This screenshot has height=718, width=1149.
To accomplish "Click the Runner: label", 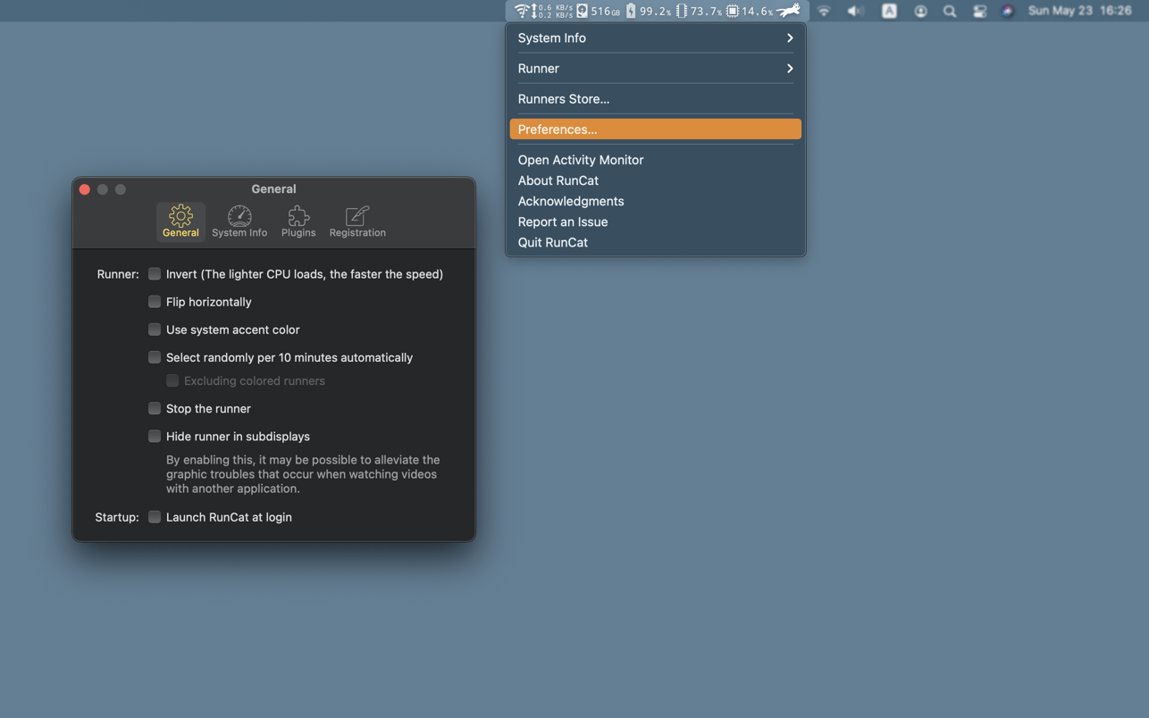I will click(x=118, y=274).
